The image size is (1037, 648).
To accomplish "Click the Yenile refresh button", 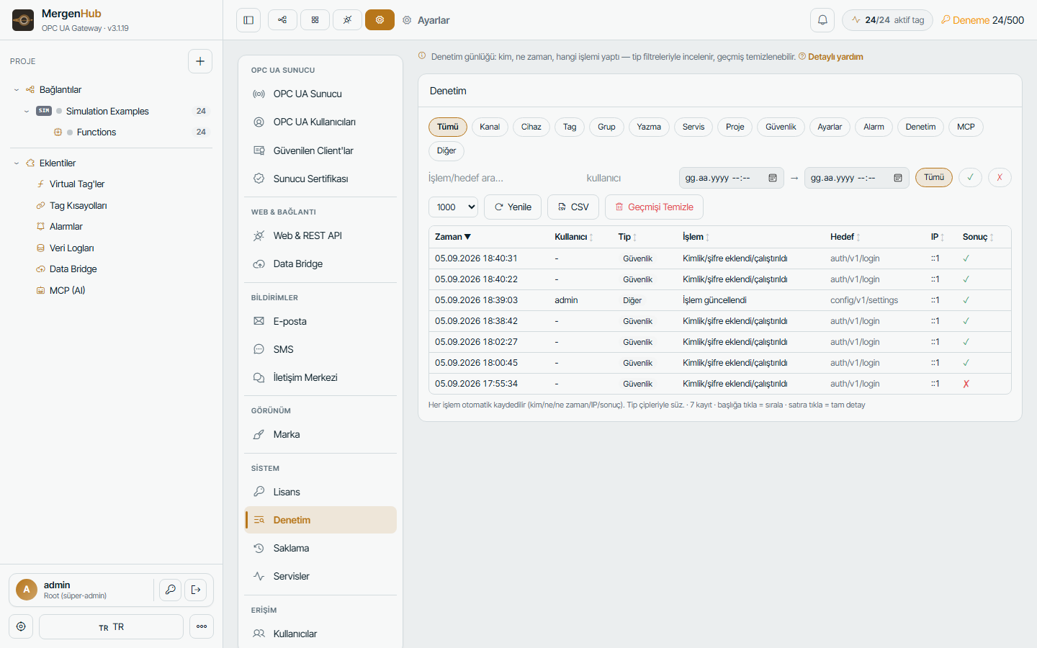I will [513, 207].
